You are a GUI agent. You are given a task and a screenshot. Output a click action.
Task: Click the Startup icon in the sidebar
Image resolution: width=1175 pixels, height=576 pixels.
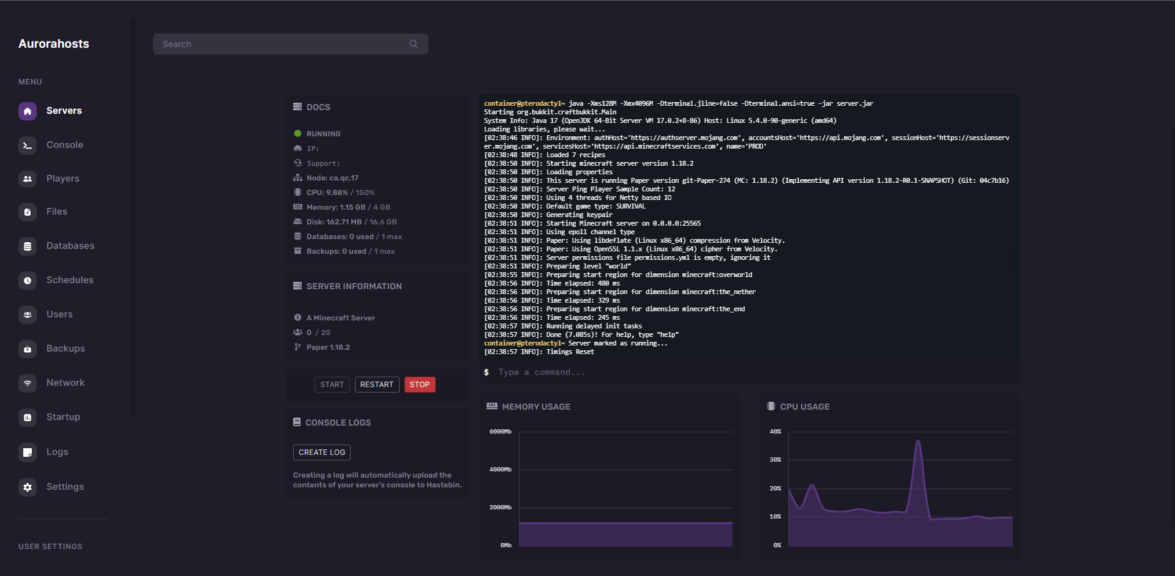point(28,417)
